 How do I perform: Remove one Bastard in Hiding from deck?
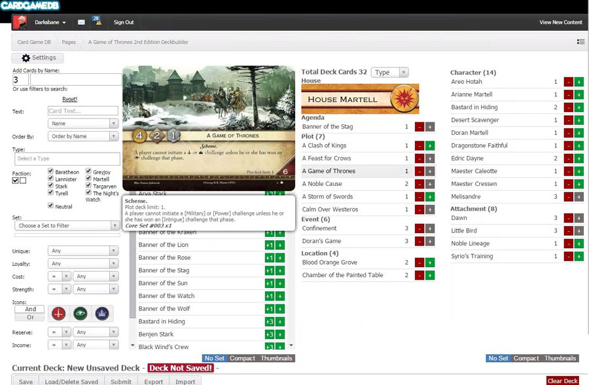(568, 107)
